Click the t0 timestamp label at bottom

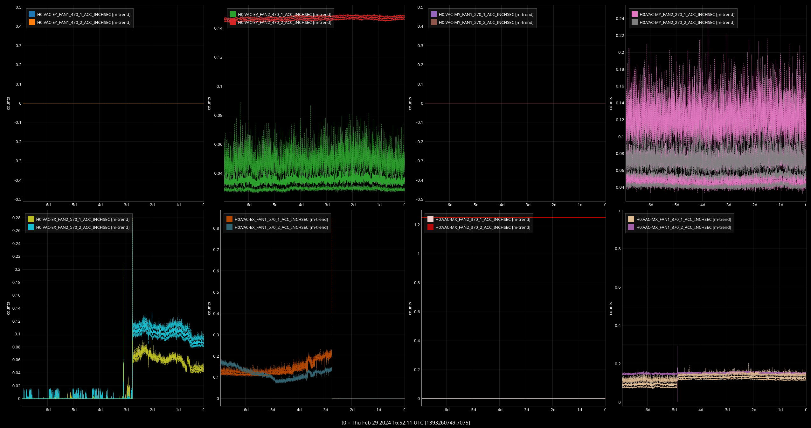pyautogui.click(x=405, y=423)
